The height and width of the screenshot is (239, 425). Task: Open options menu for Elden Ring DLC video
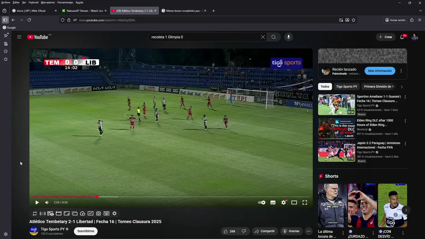(405, 121)
